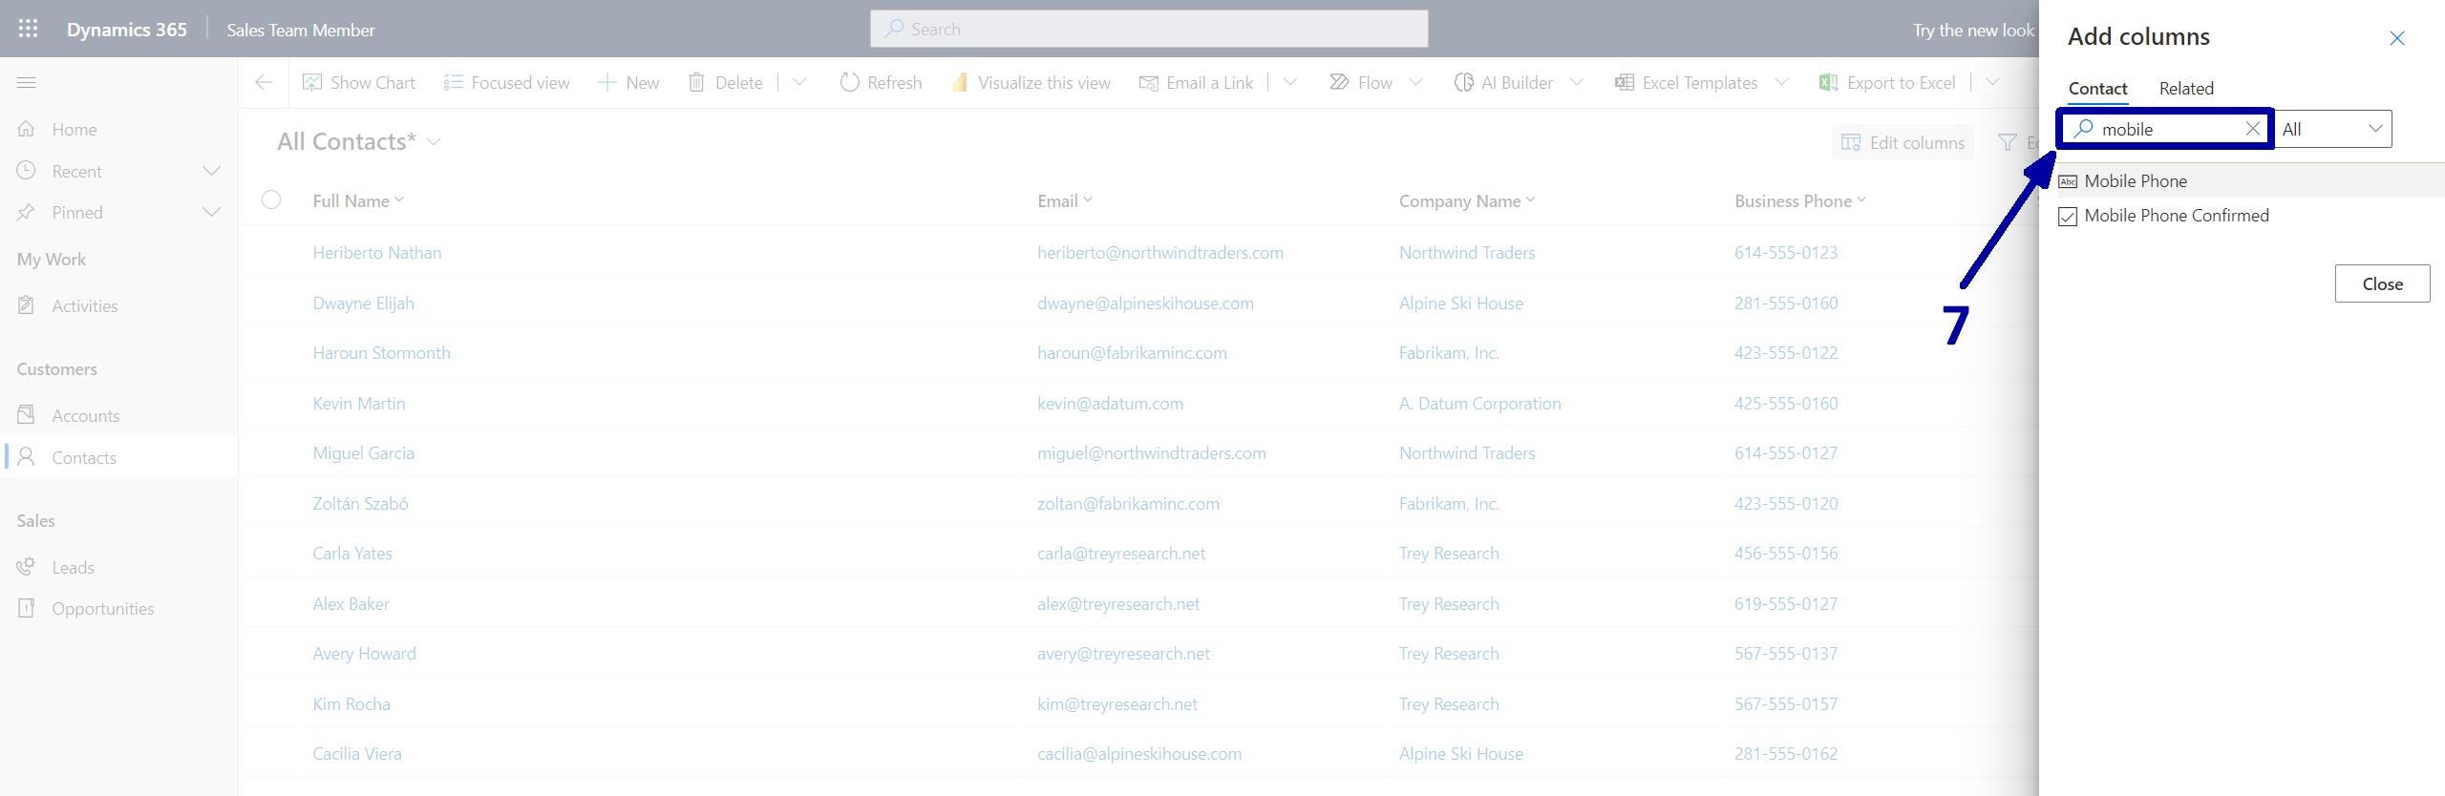
Task: Toggle the select-all rows circle
Action: pyautogui.click(x=271, y=199)
